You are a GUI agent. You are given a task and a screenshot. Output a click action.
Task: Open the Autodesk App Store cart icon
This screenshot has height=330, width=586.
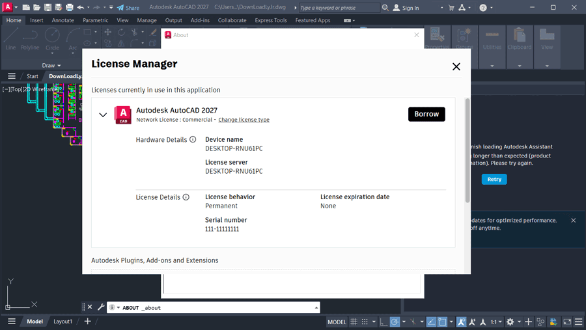click(x=451, y=7)
